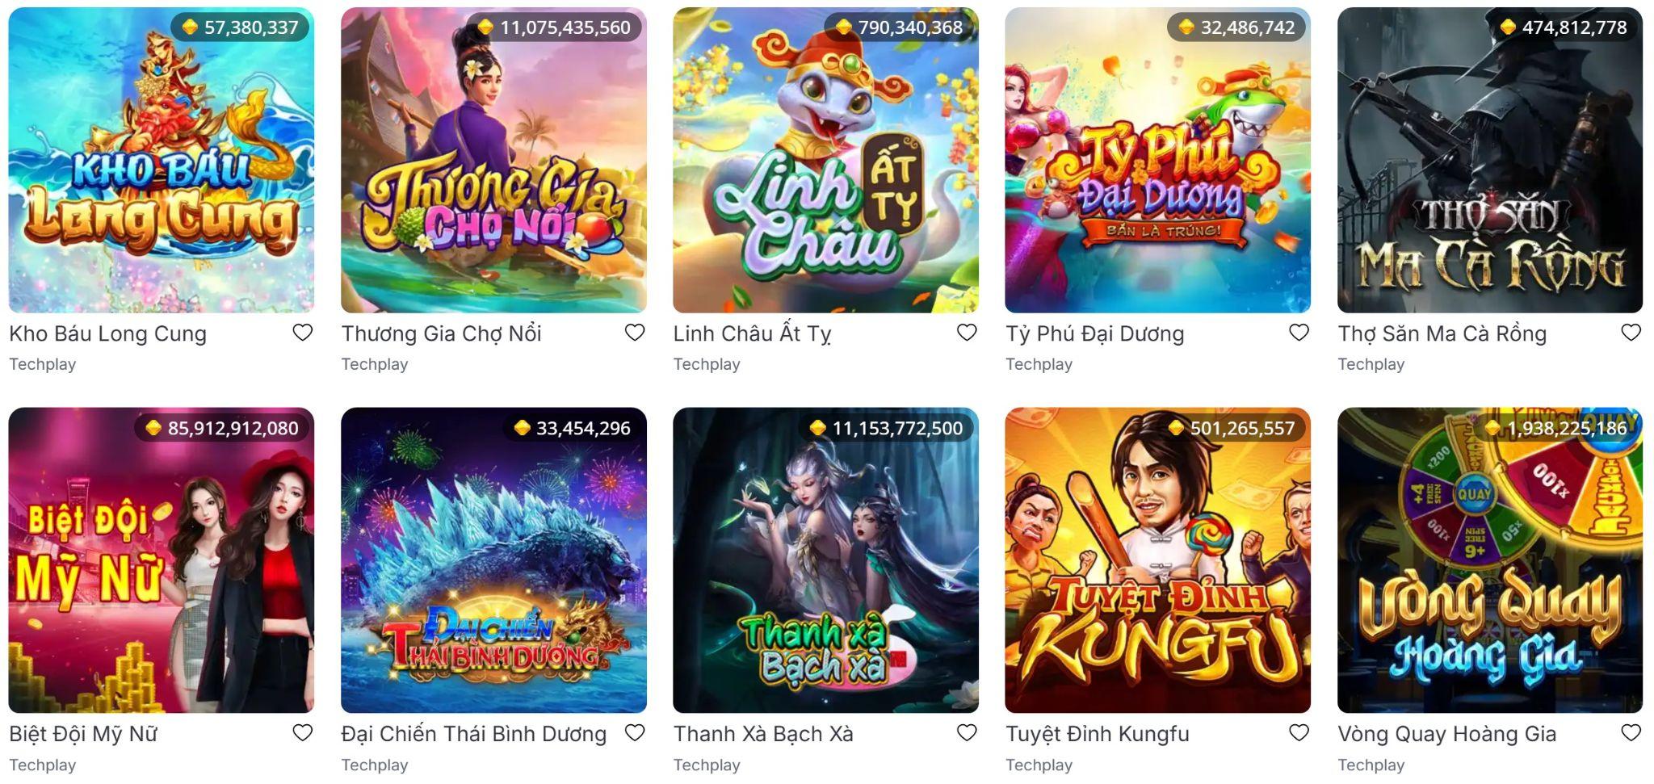Screen dimensions: 1654x784
Task: Click jackpot badge 85,912,912,080 coin icon
Action: coord(153,428)
